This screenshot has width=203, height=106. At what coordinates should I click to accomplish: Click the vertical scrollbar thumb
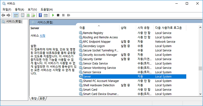[x=200, y=69]
